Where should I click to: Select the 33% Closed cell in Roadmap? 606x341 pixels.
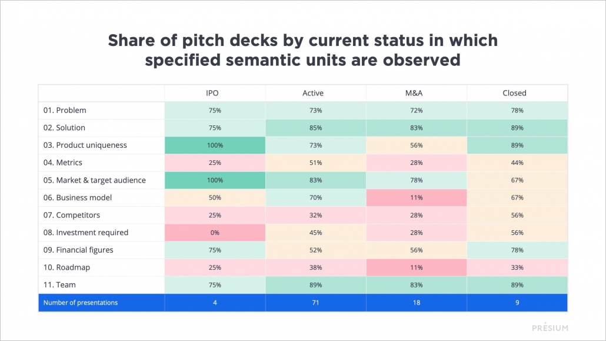click(517, 267)
